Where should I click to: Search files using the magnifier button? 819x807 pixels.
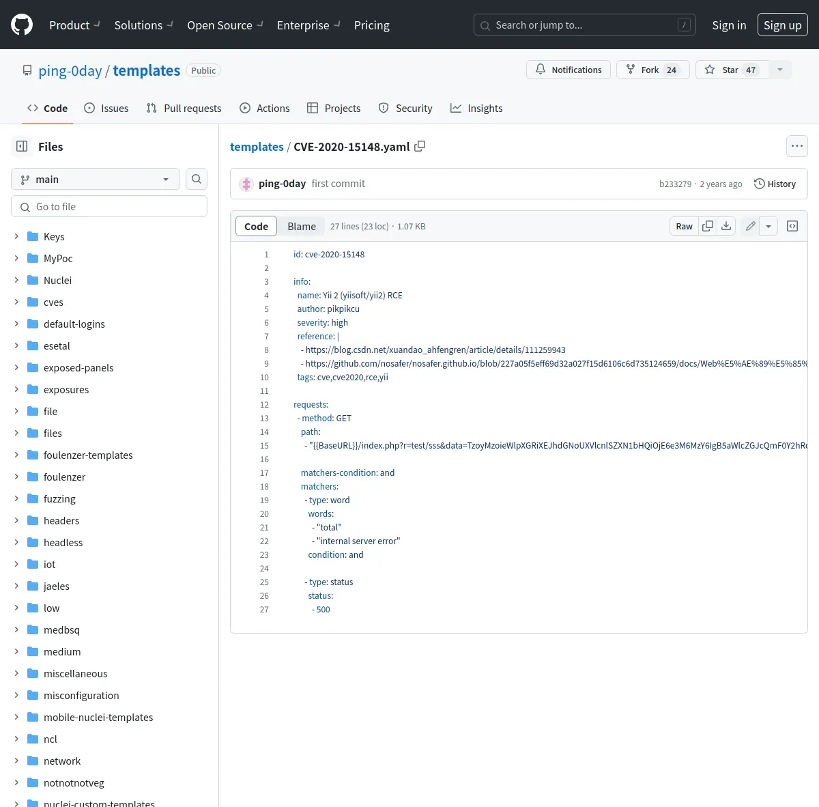coord(197,179)
